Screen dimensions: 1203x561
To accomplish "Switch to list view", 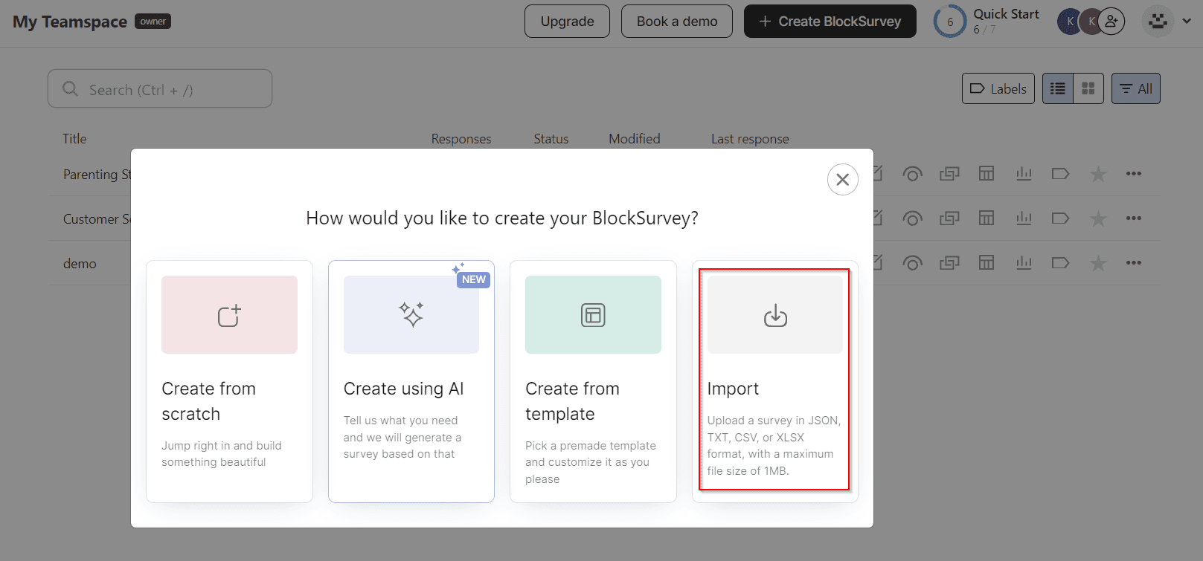I will pos(1057,88).
